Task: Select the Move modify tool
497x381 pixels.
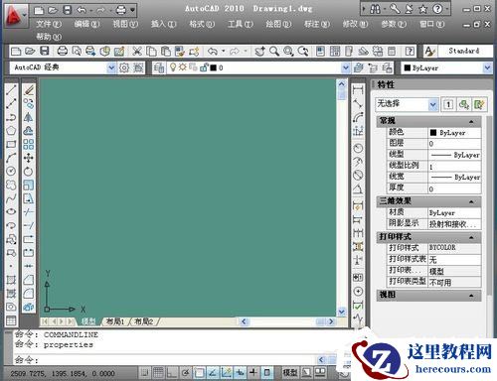Action: coord(29,158)
